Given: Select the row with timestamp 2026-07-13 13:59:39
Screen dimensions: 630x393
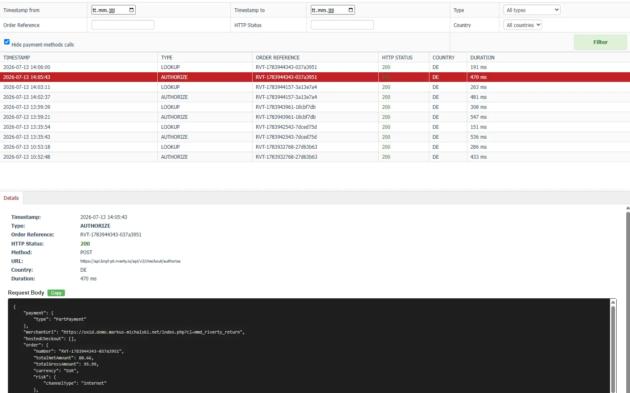Looking at the screenshot, I should [x=315, y=107].
